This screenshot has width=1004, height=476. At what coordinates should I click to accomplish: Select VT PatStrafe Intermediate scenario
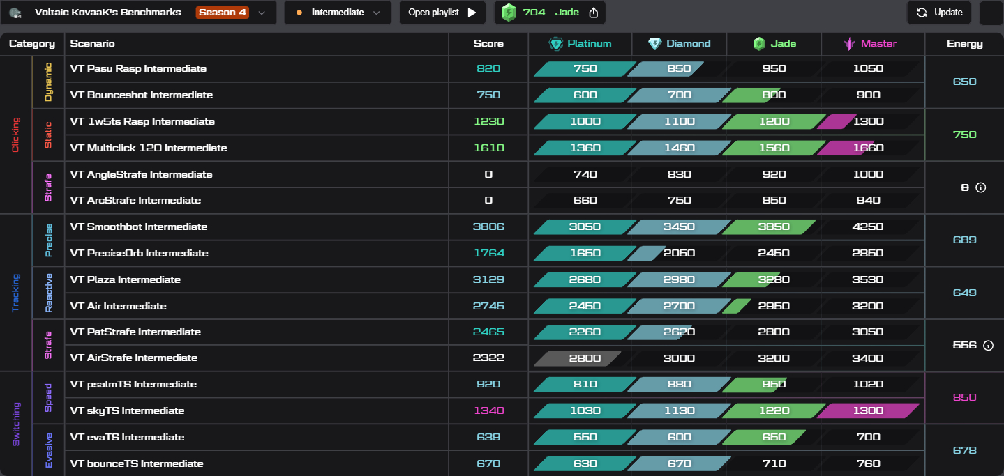135,332
